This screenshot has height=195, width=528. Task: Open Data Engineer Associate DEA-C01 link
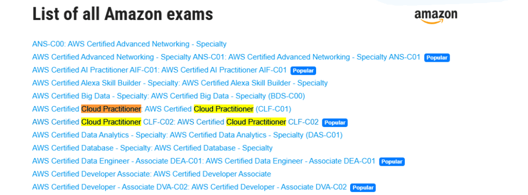point(204,162)
